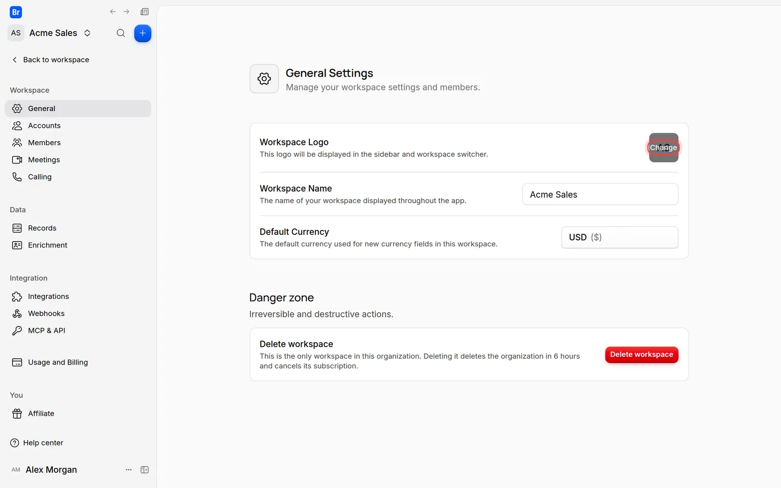Edit the Workspace Name field

coord(600,194)
